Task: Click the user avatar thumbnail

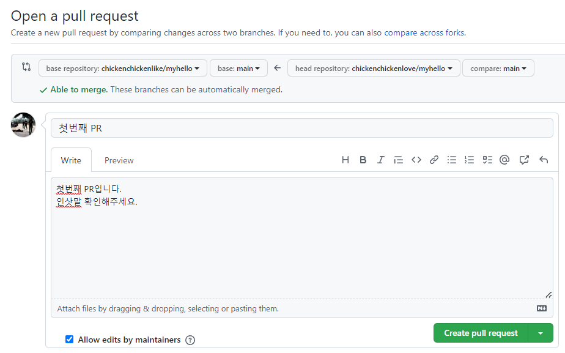Action: pos(23,125)
